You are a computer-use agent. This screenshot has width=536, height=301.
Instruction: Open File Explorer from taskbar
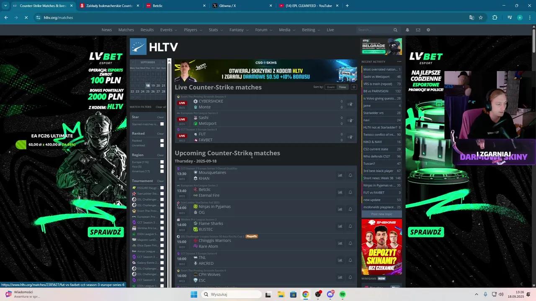pos(281,294)
